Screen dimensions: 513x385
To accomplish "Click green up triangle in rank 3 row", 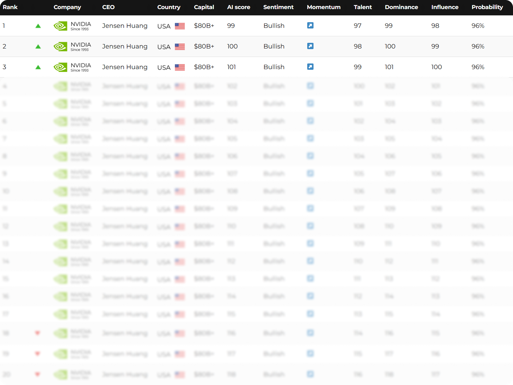I will click(x=38, y=67).
